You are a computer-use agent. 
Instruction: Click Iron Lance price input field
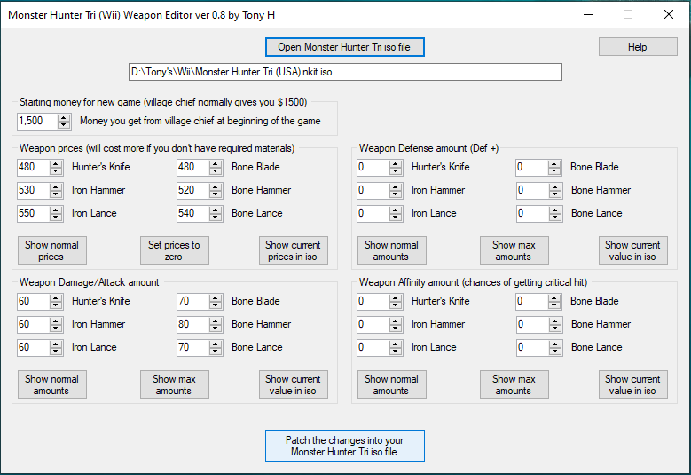tap(33, 214)
